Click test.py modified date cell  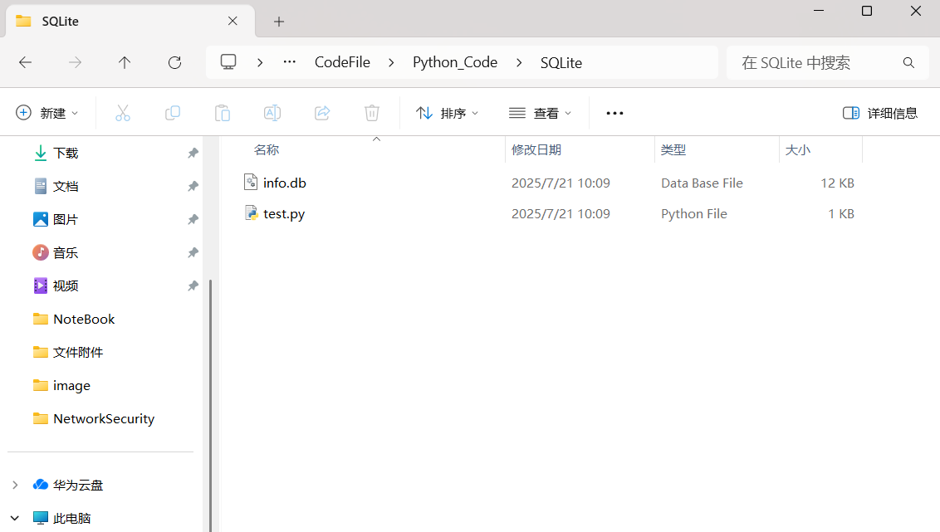(x=561, y=214)
